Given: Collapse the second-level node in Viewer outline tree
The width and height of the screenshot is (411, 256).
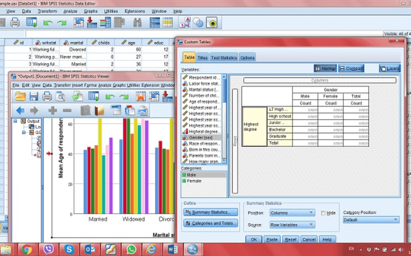Looking at the screenshot, I should [x=24, y=133].
